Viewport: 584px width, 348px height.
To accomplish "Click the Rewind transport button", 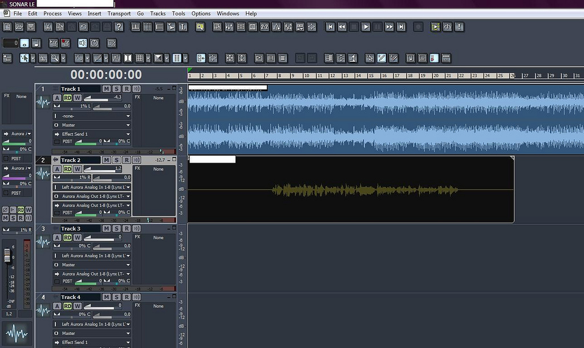I will point(342,27).
